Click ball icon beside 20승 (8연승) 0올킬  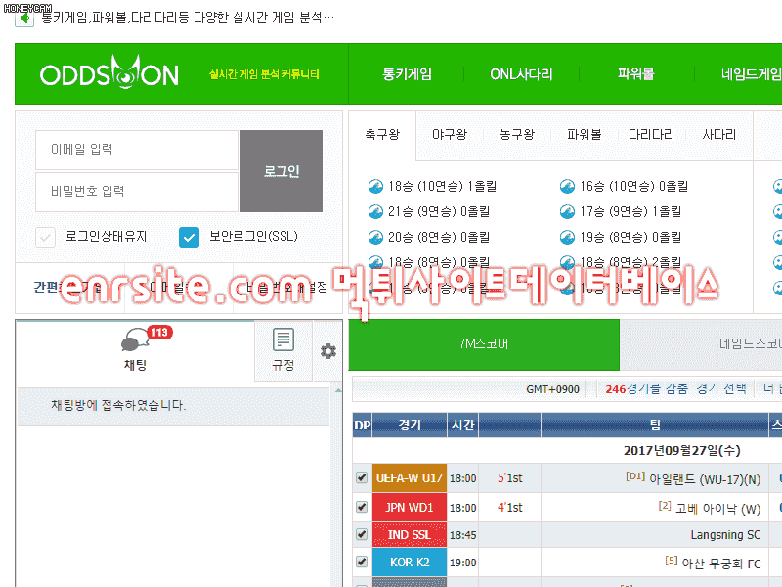[375, 238]
